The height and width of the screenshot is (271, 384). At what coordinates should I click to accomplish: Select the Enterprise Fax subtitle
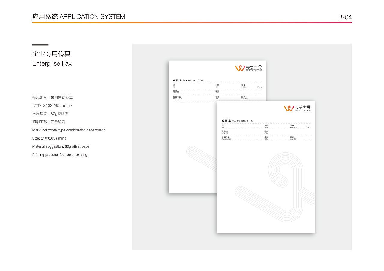(x=52, y=63)
